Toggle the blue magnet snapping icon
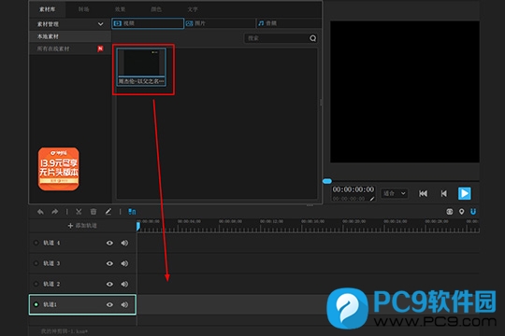505x336 pixels. click(473, 212)
